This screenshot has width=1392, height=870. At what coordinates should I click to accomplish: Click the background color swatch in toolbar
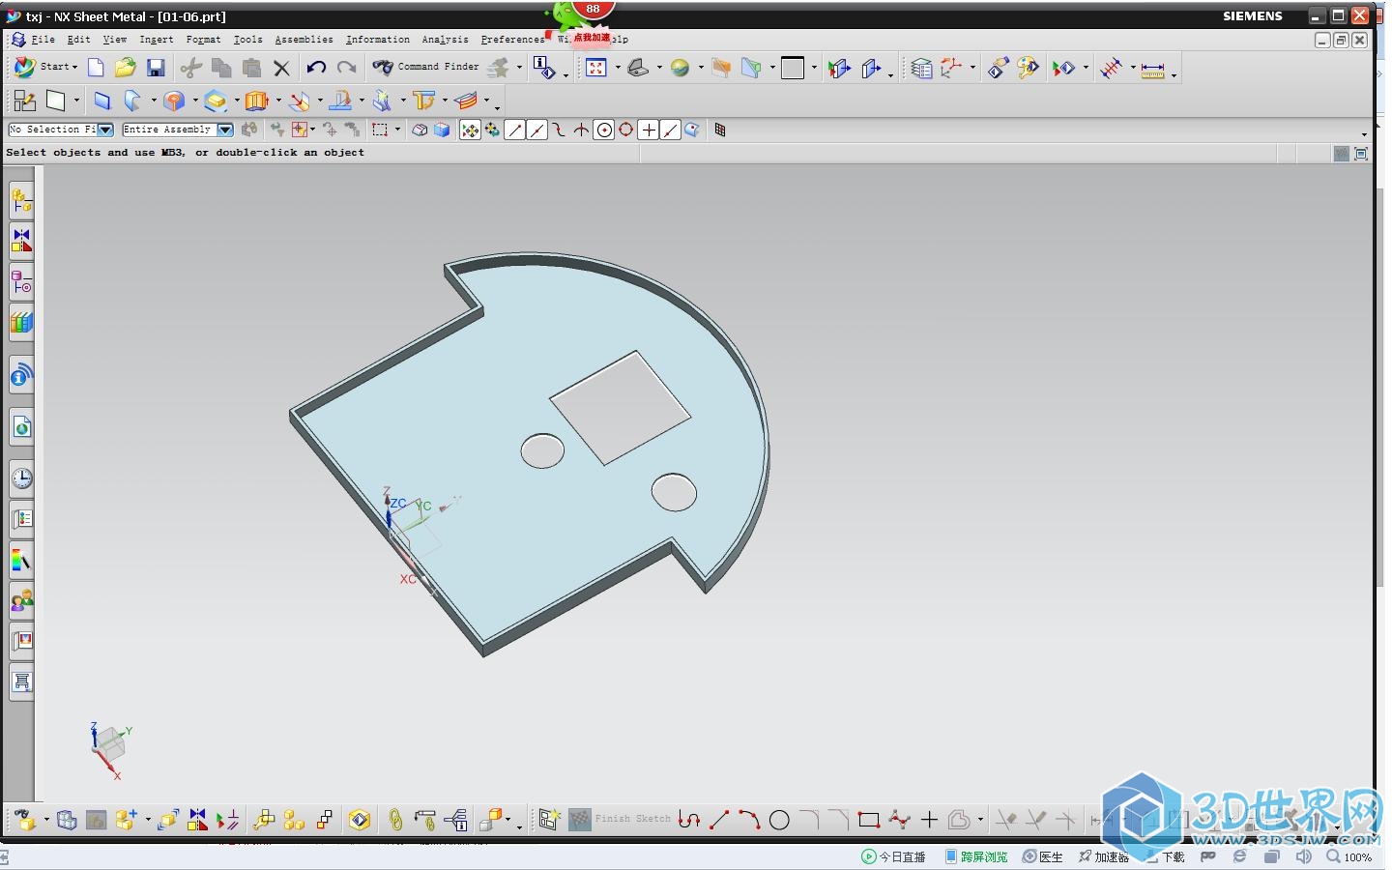coord(793,68)
